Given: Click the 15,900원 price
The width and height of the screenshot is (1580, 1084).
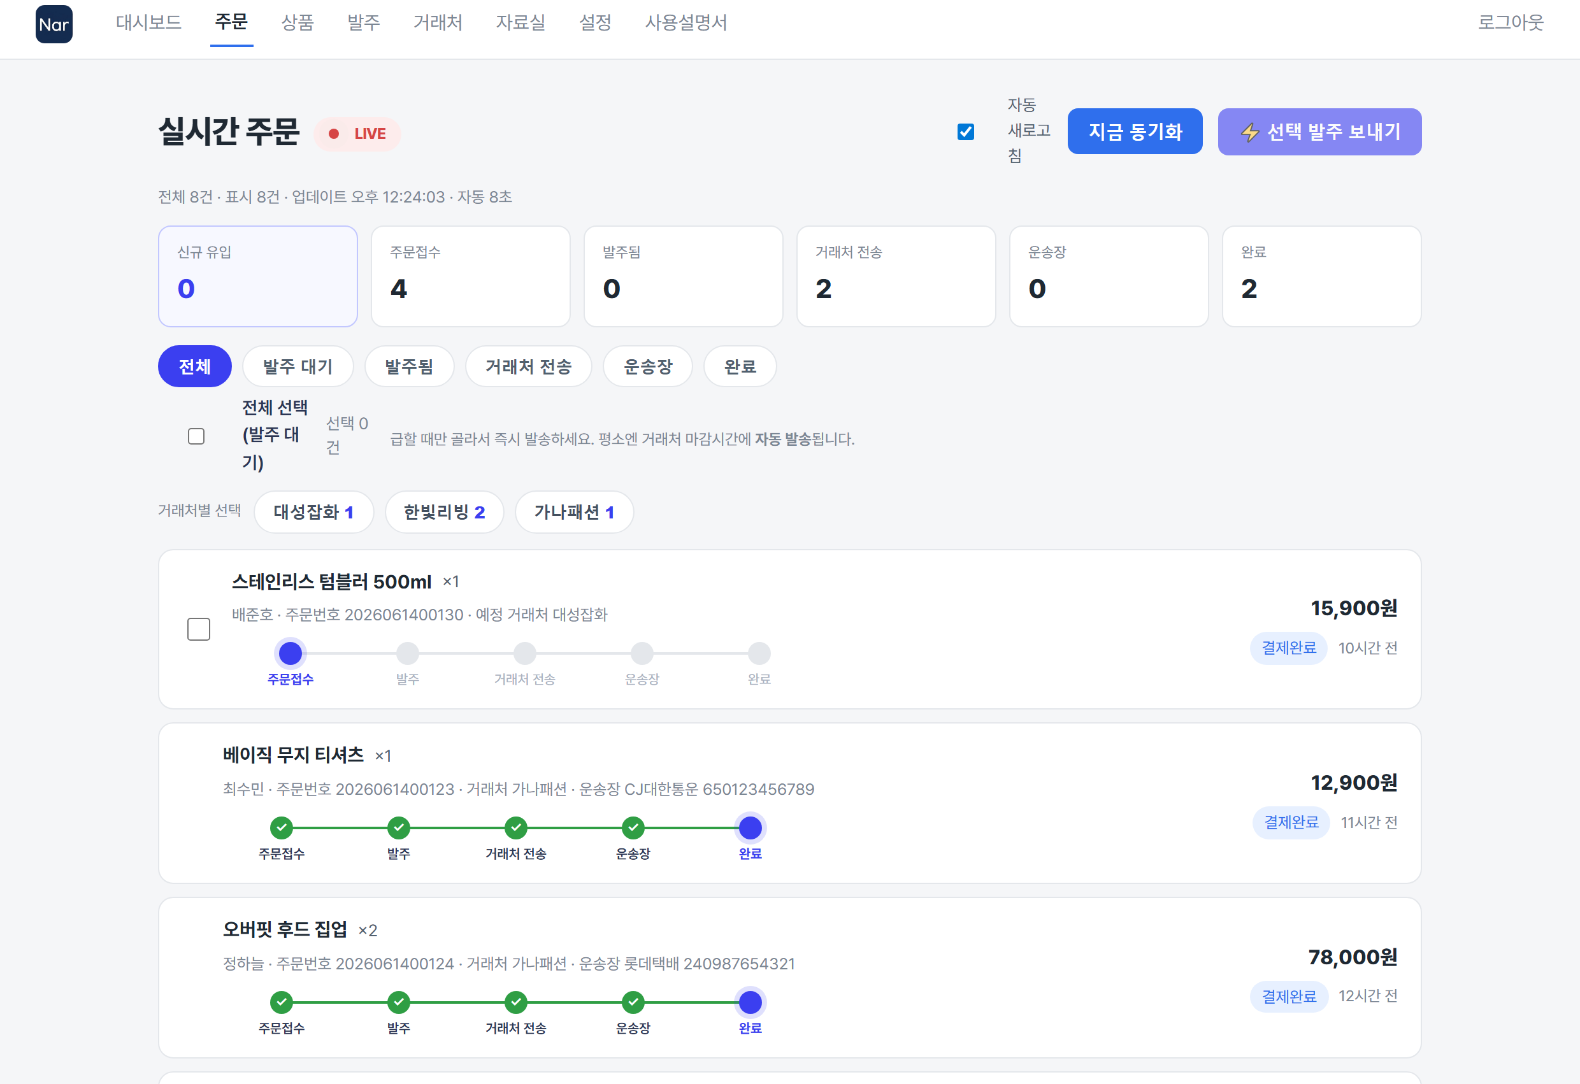Looking at the screenshot, I should click(x=1354, y=608).
